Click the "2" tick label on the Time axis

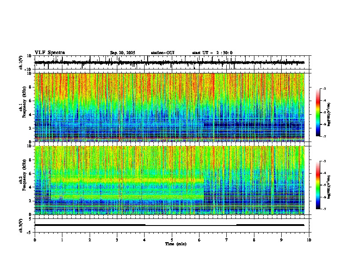90,240
